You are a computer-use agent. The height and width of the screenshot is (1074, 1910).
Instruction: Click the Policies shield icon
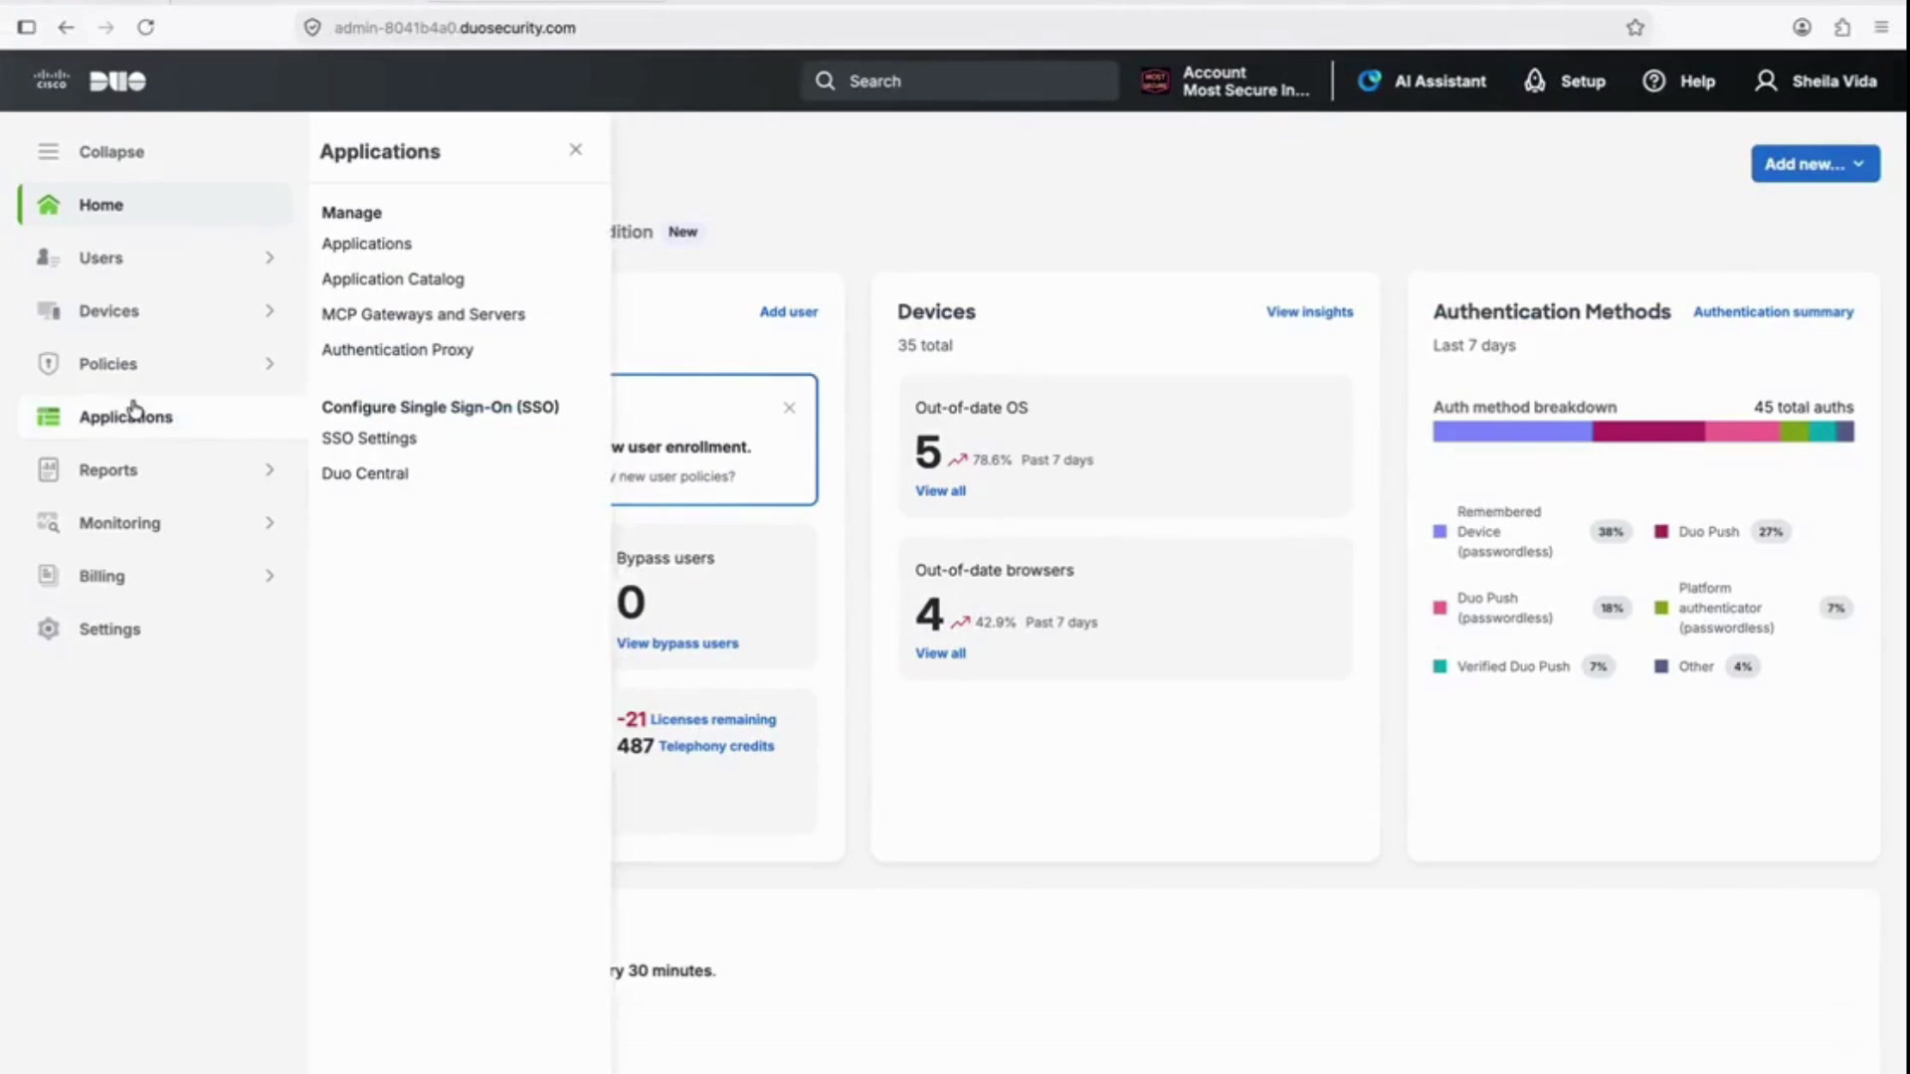coord(48,363)
